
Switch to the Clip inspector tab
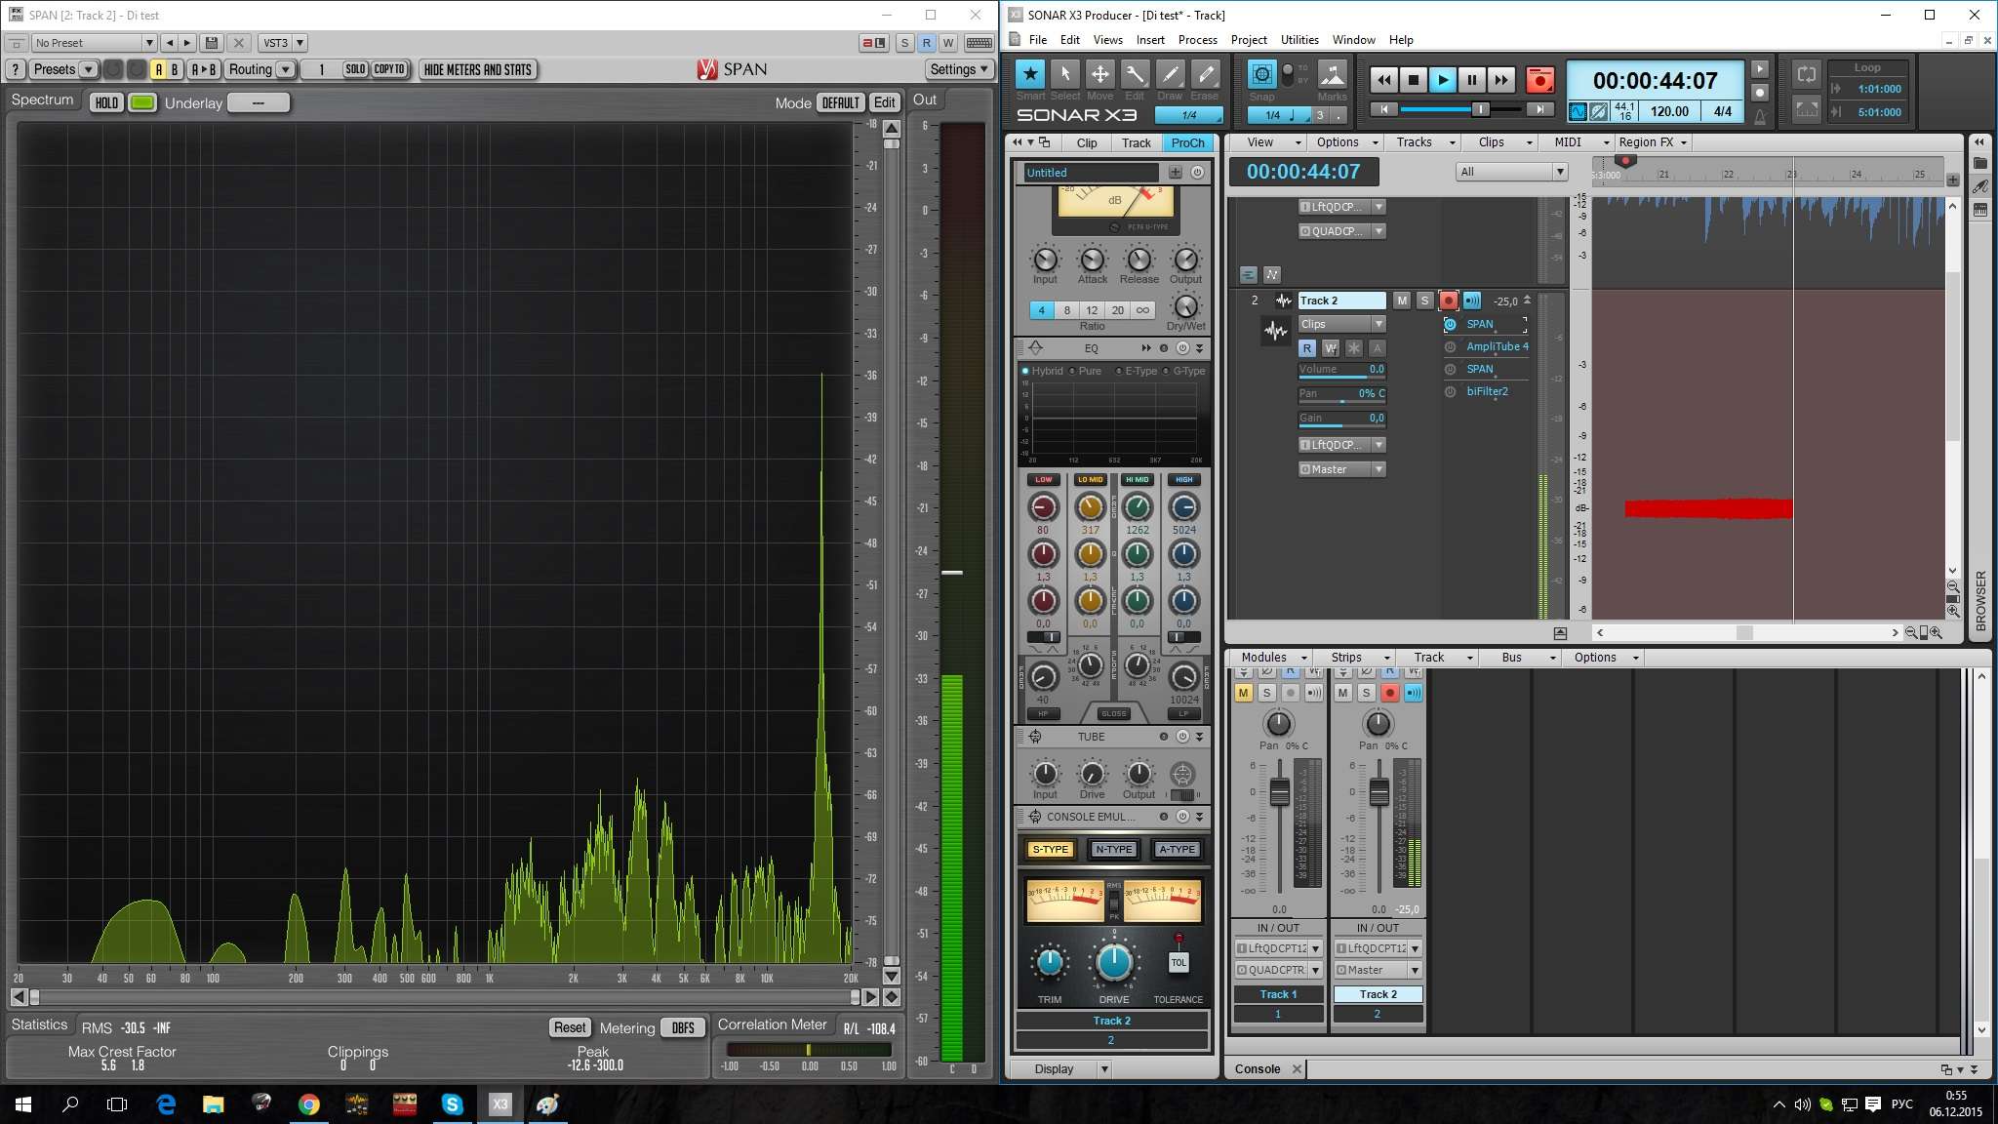(x=1087, y=142)
